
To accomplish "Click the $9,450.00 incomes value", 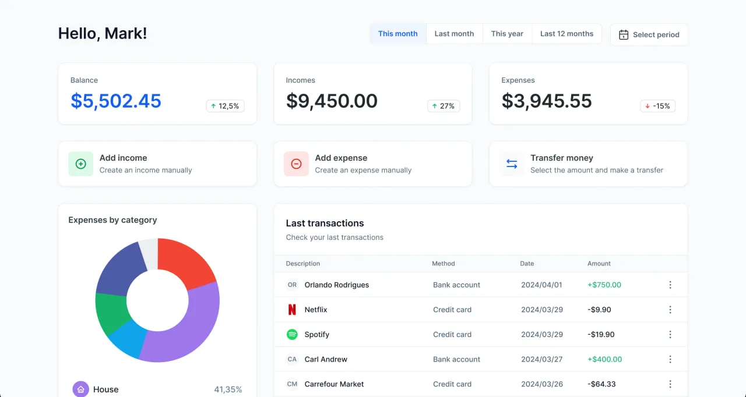I will [332, 101].
